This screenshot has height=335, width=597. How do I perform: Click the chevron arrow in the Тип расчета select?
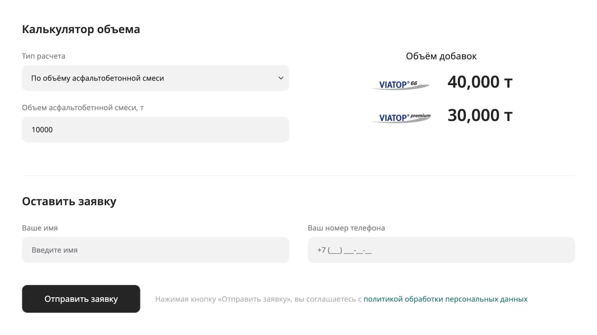[281, 78]
